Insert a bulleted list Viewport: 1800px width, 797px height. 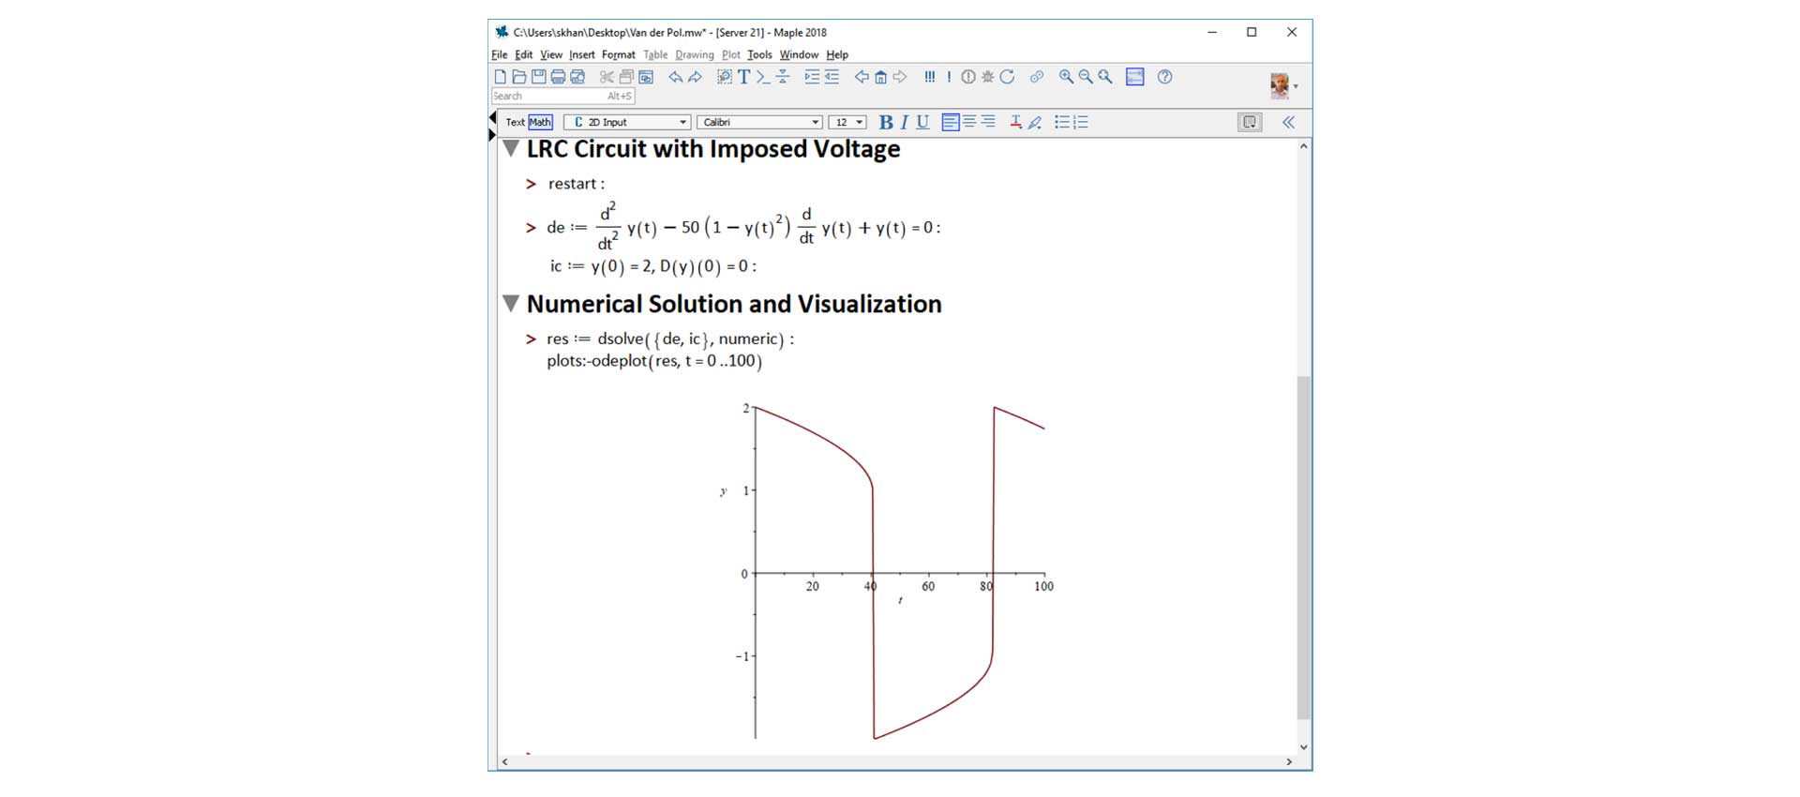pyautogui.click(x=1062, y=122)
